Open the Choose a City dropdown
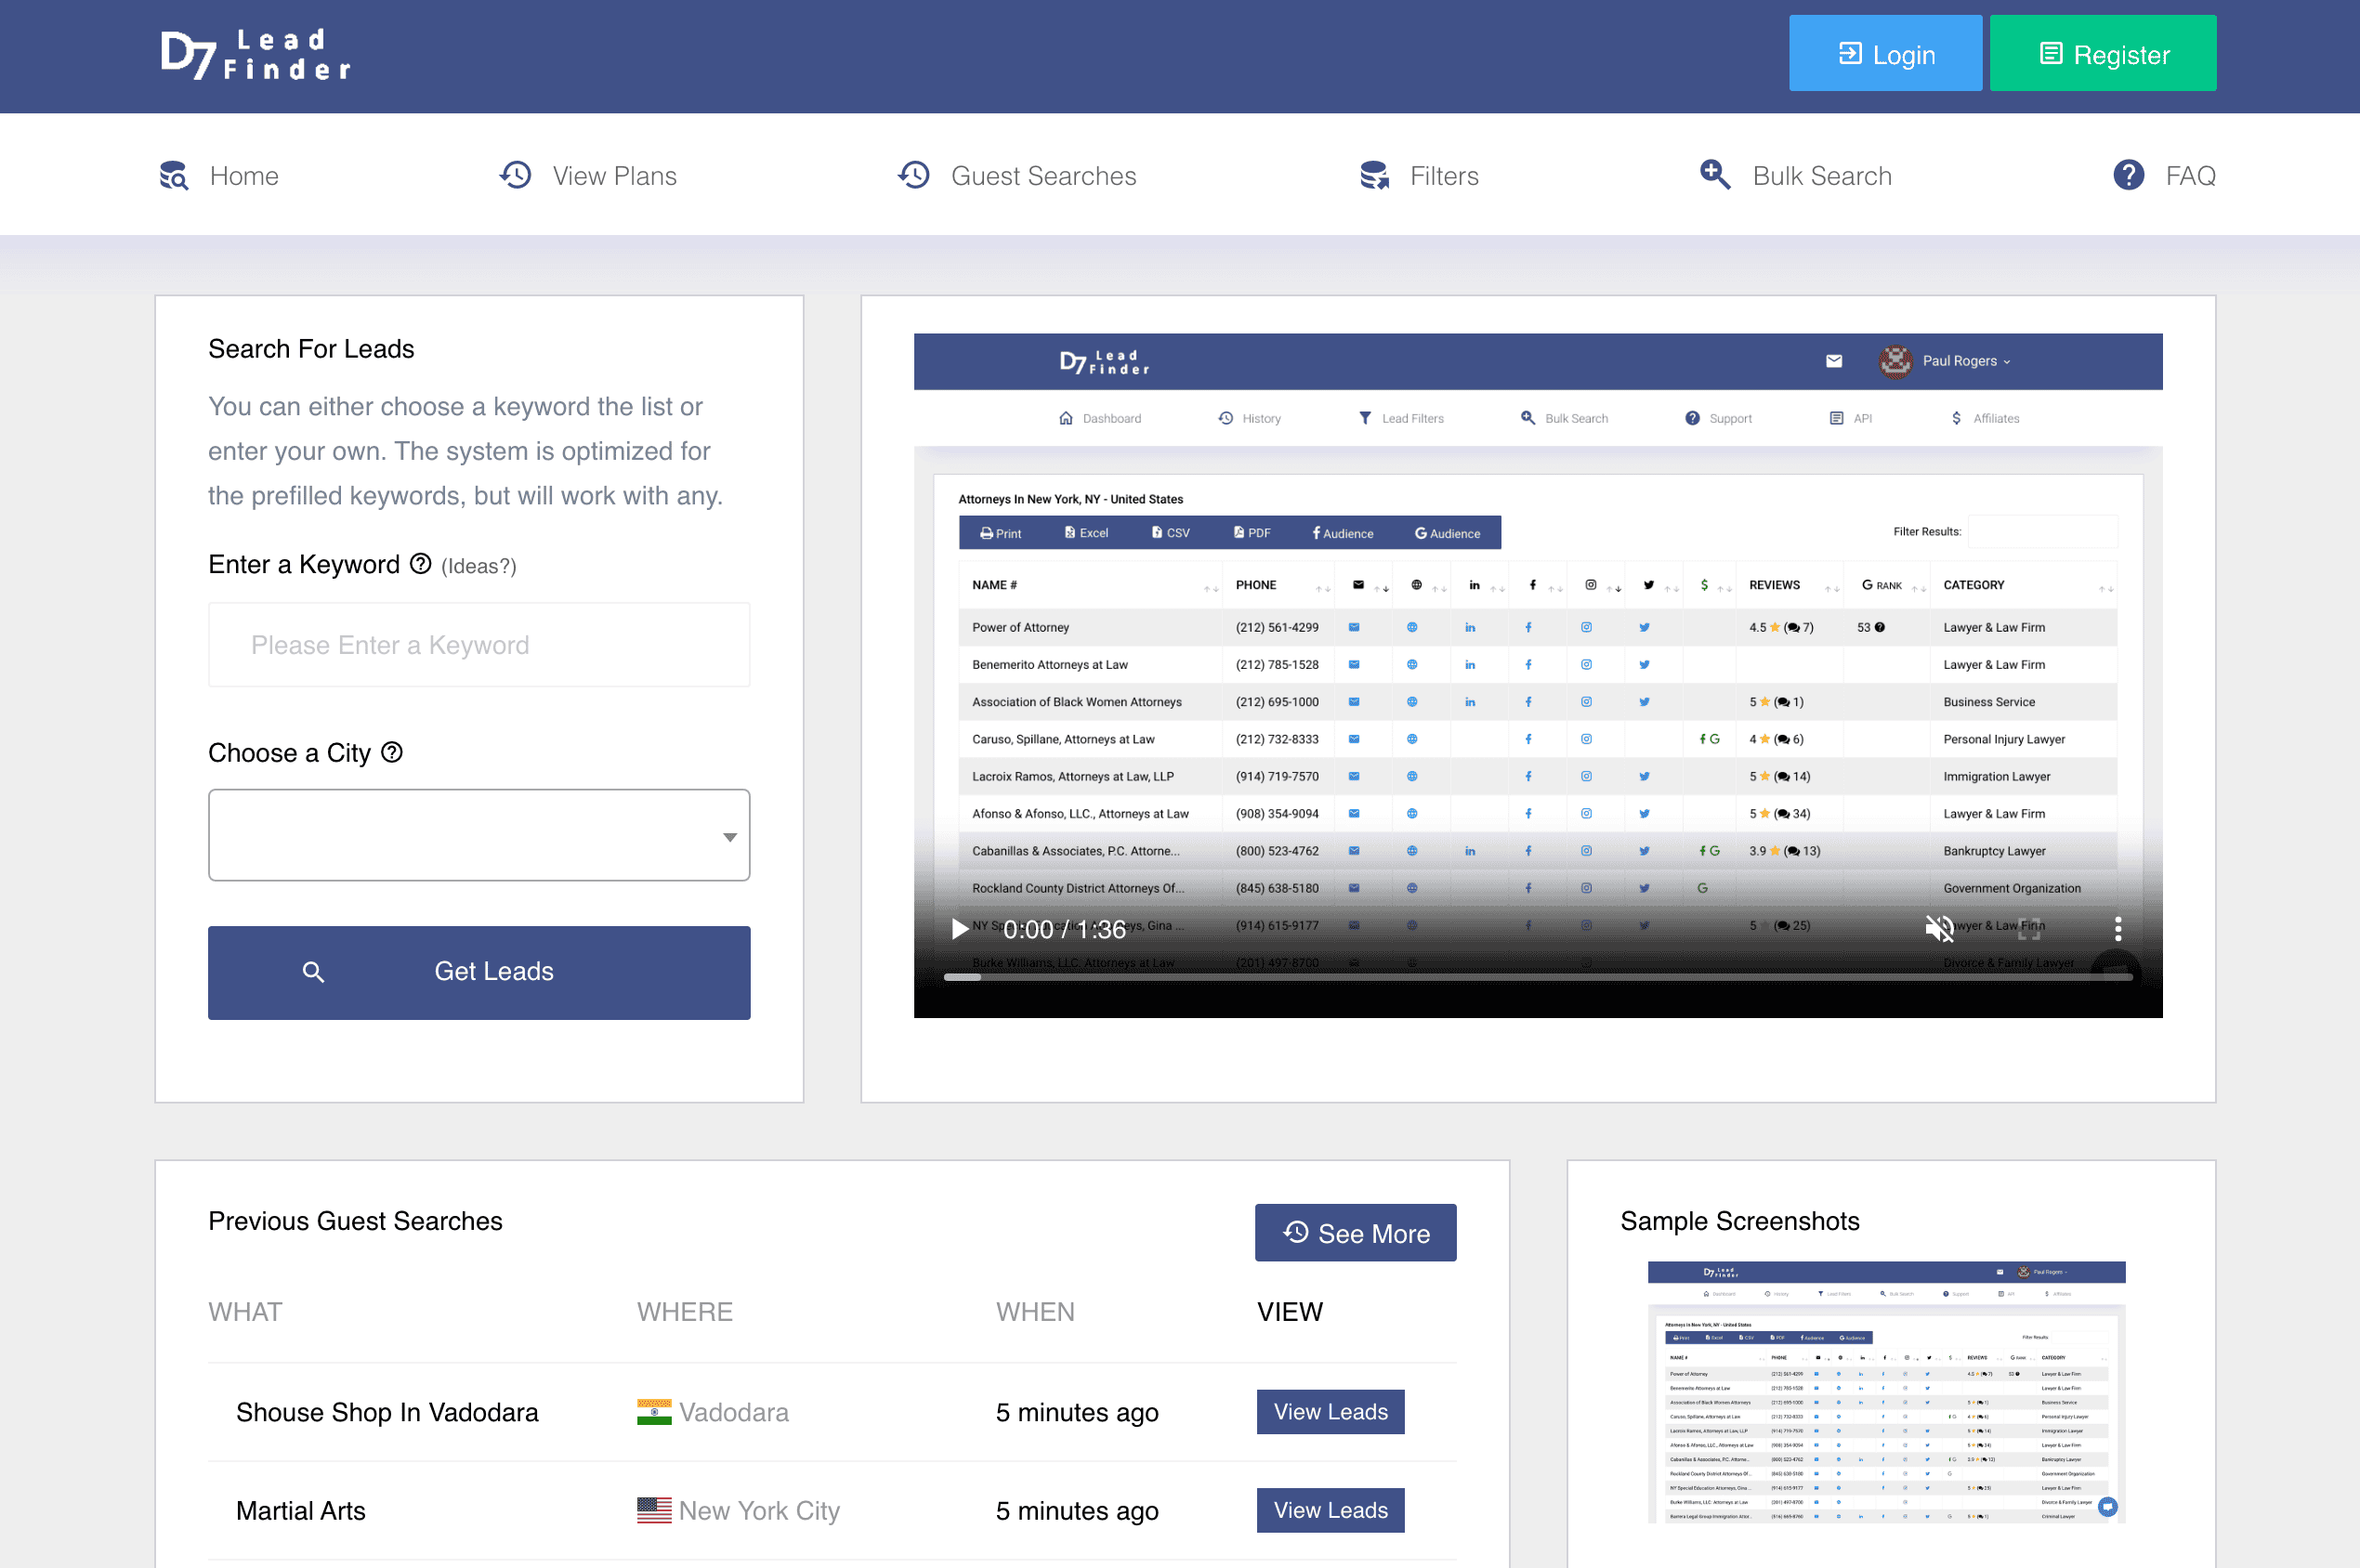The width and height of the screenshot is (2360, 1568). (x=478, y=835)
